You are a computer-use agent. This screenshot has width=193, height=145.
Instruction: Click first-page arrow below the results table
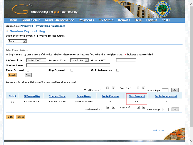click(108, 108)
